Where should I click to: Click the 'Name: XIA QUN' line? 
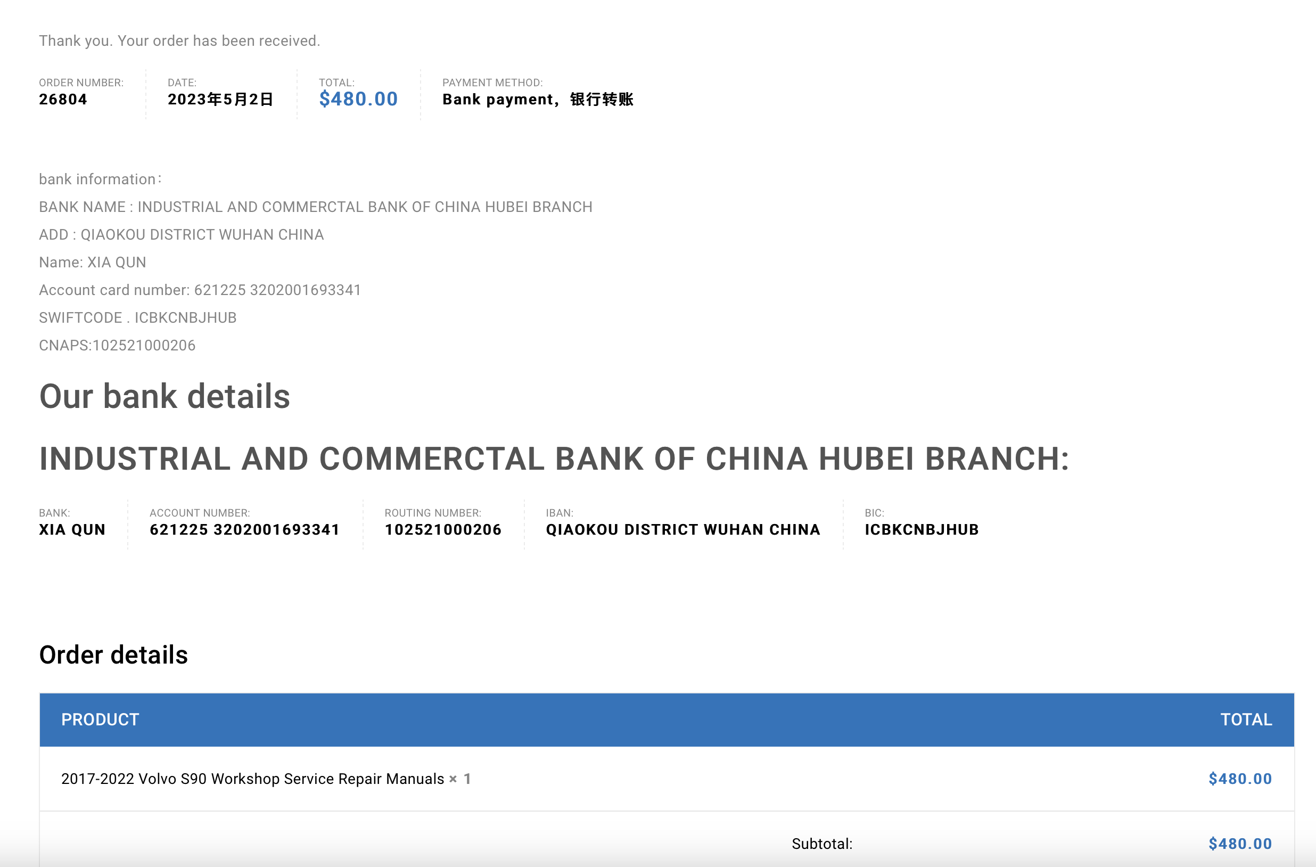click(x=92, y=262)
